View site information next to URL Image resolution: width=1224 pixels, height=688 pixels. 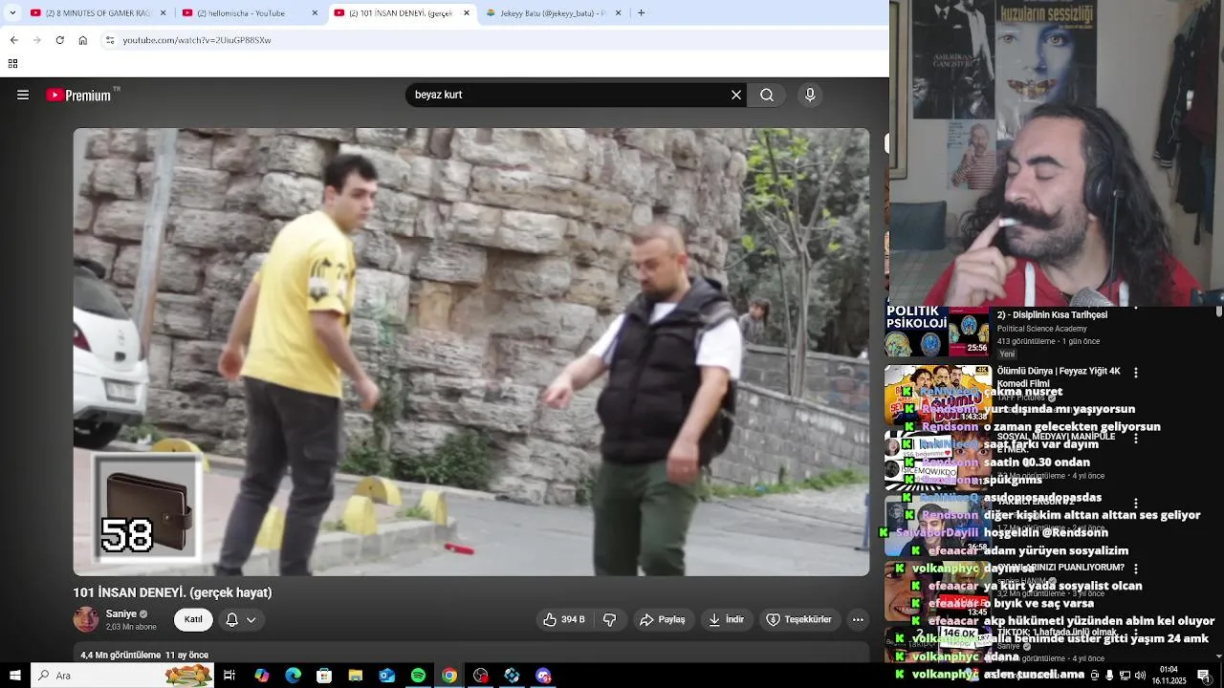point(110,40)
